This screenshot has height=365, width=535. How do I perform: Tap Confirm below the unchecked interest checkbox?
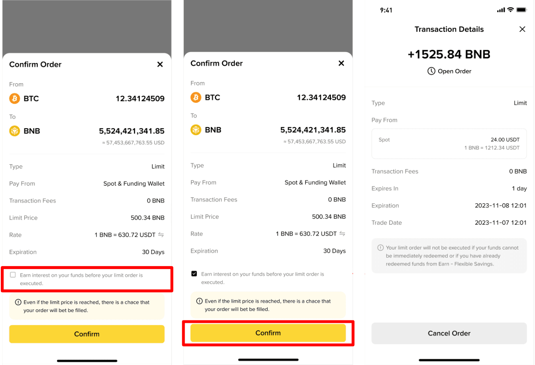[87, 334]
